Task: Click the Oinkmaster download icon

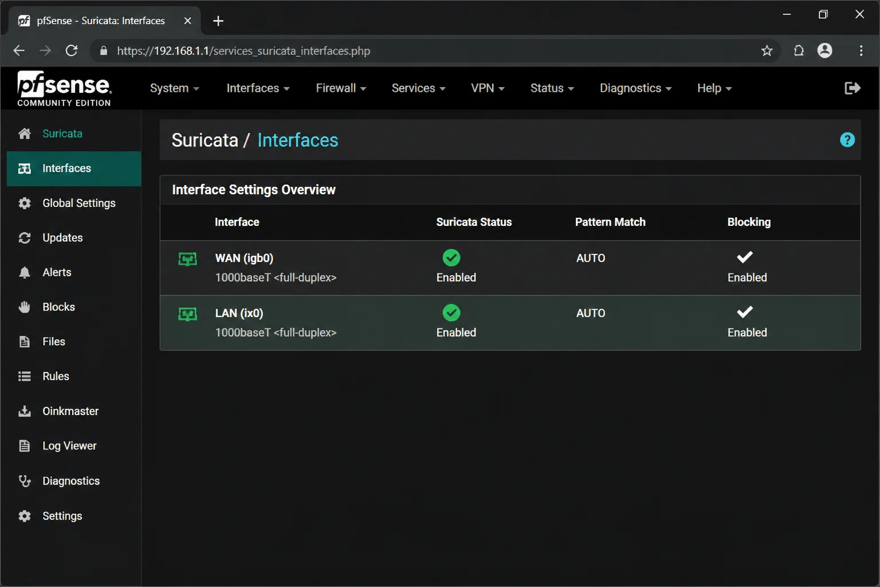Action: pyautogui.click(x=25, y=411)
